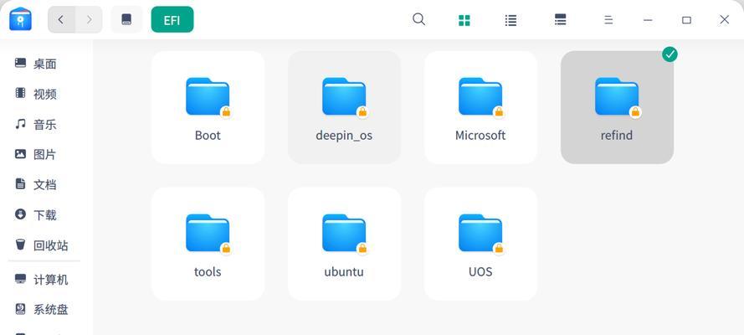Click the EFI breadcrumb button
This screenshot has height=335, width=744.
[x=172, y=19]
